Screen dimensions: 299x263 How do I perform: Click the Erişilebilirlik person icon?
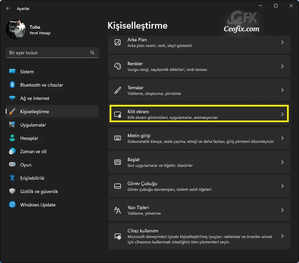coord(12,178)
